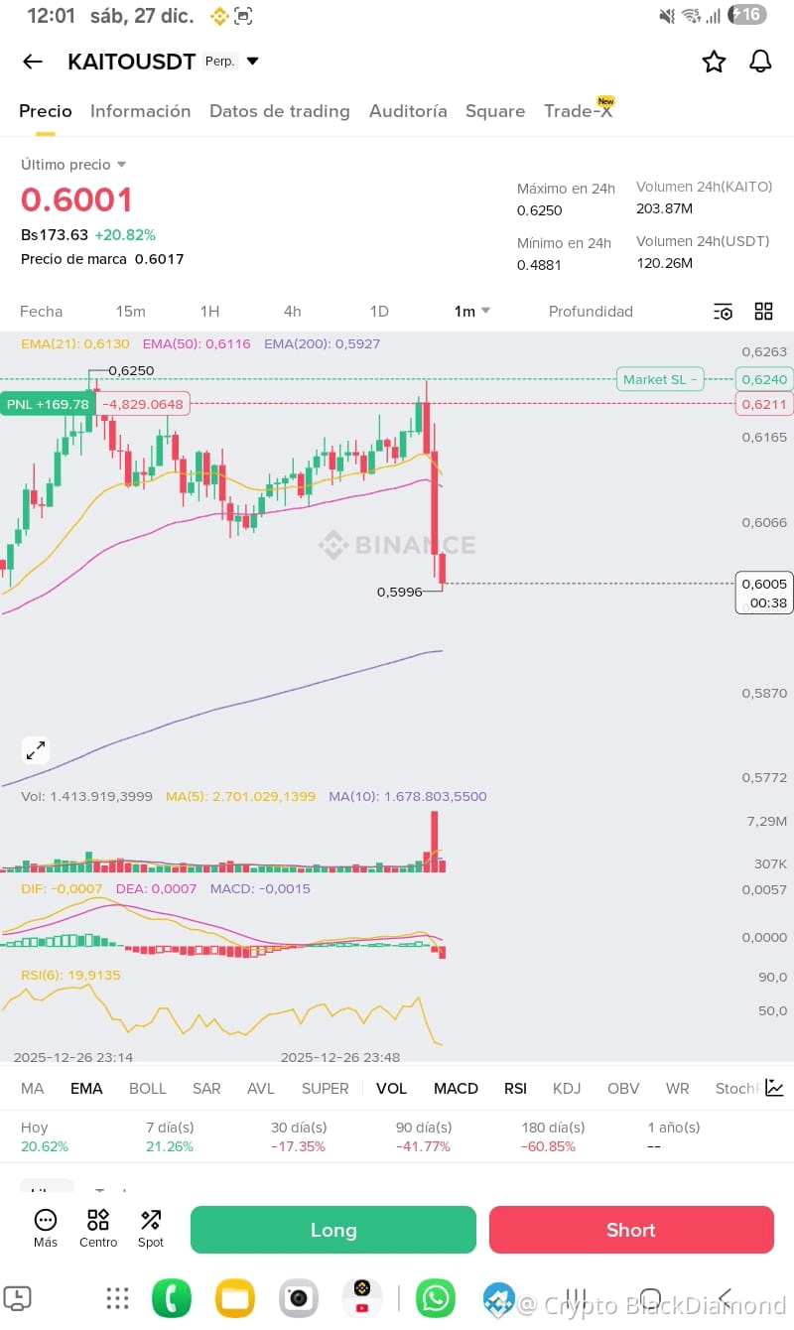Open yellow files app
Viewport: 794px width, 1330px height.
tap(235, 1298)
